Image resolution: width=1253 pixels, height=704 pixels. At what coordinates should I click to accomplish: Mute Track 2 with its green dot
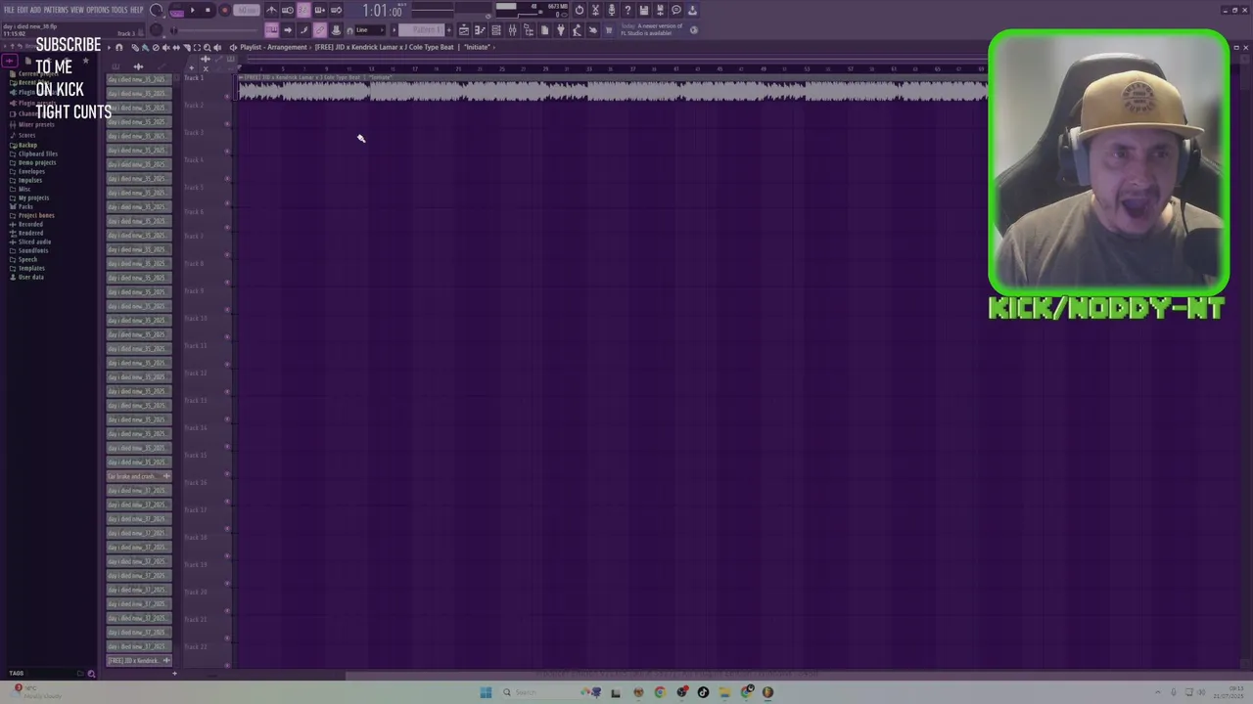click(x=227, y=124)
